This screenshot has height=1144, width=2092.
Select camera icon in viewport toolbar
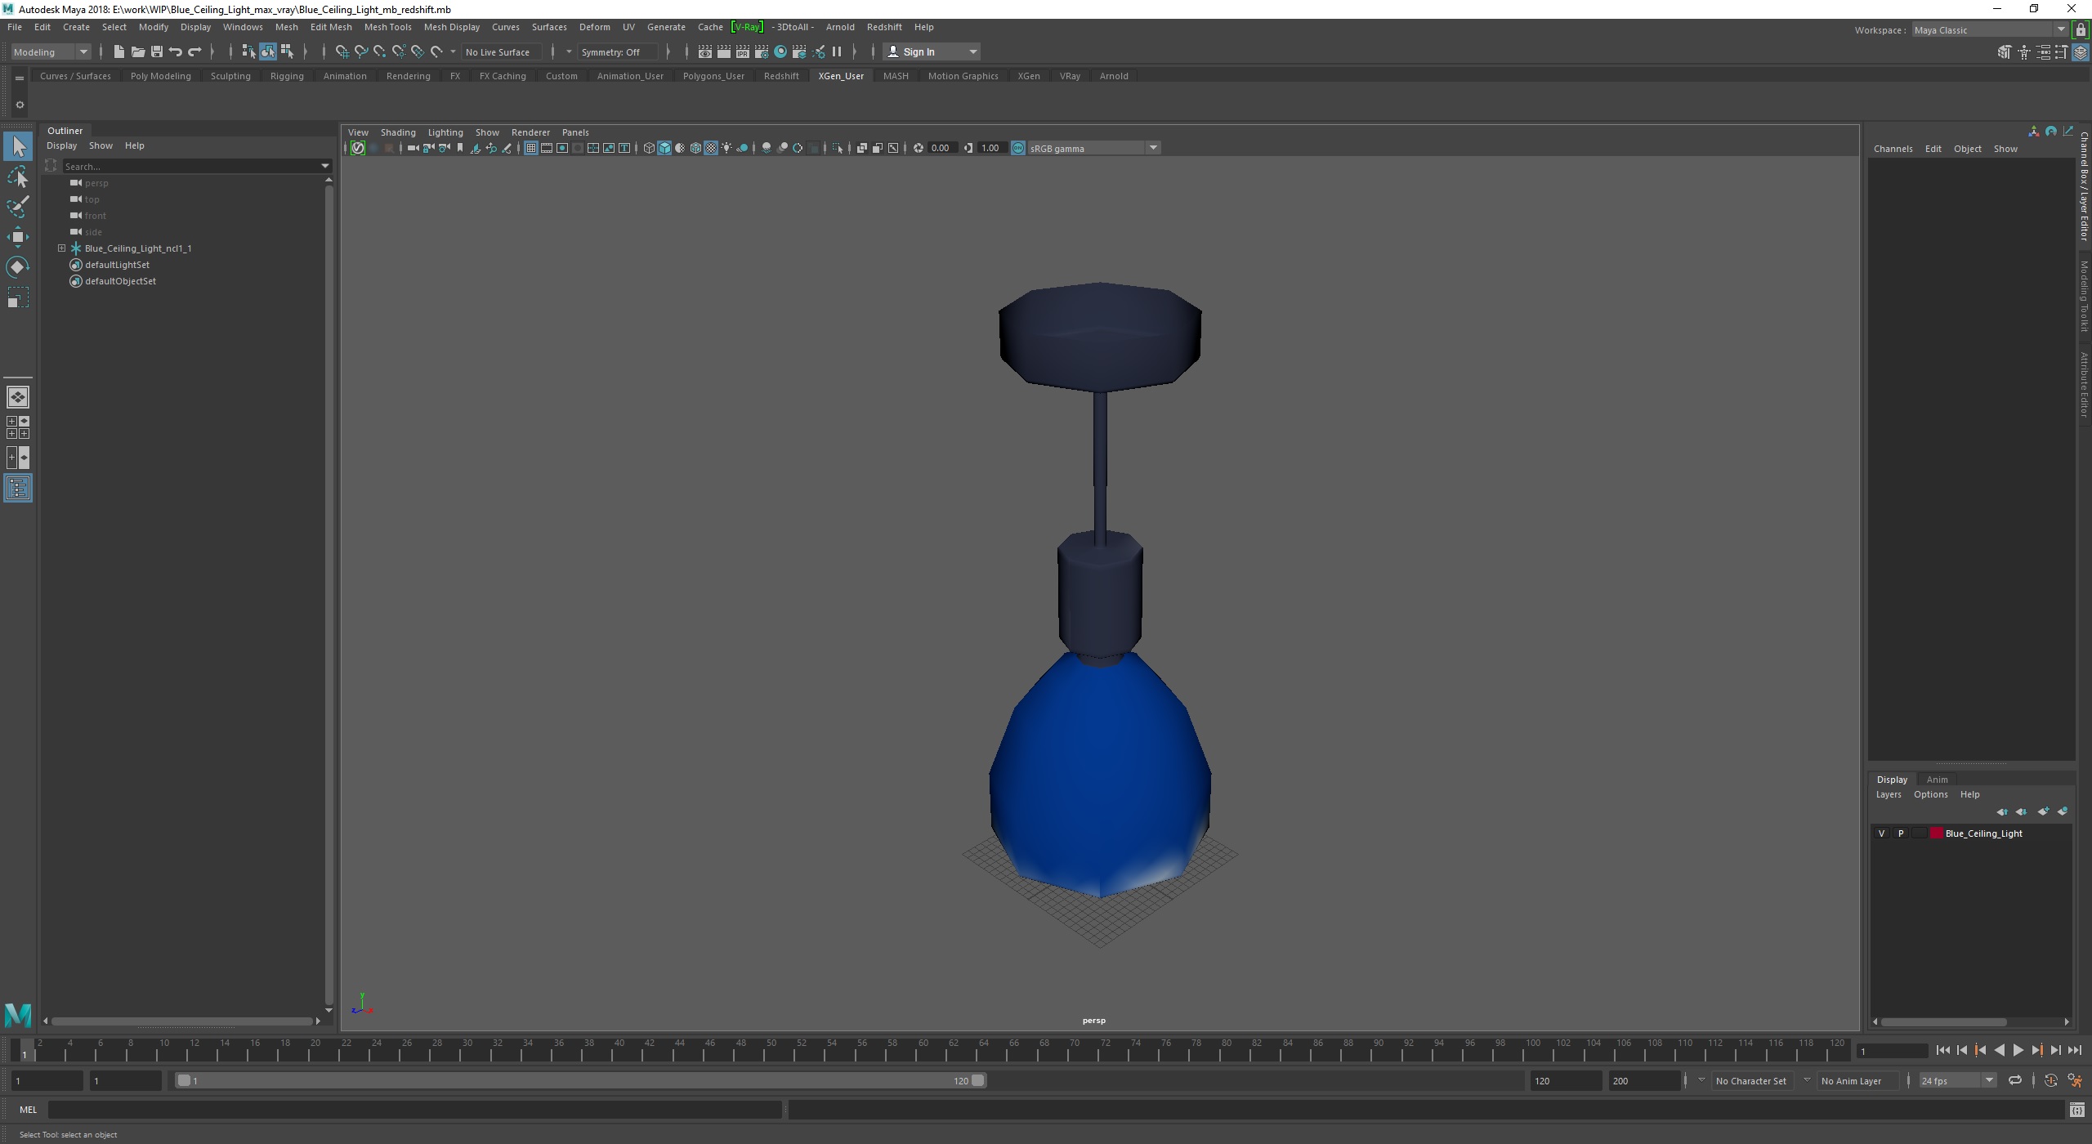[413, 148]
